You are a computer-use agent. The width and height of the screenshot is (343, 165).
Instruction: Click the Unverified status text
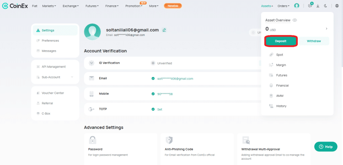(x=164, y=63)
